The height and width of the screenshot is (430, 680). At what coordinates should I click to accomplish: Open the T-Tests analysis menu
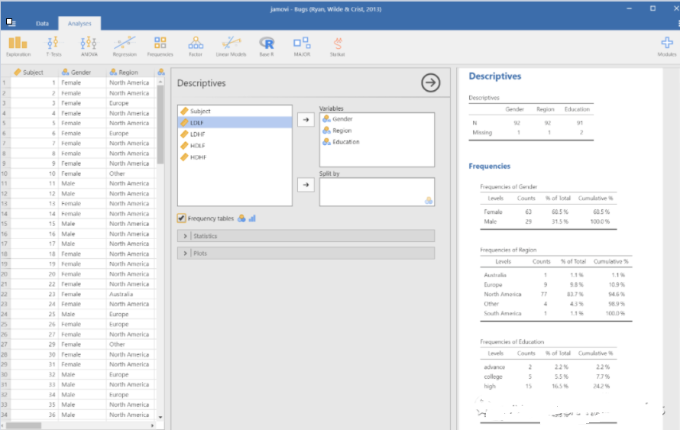pyautogui.click(x=53, y=45)
